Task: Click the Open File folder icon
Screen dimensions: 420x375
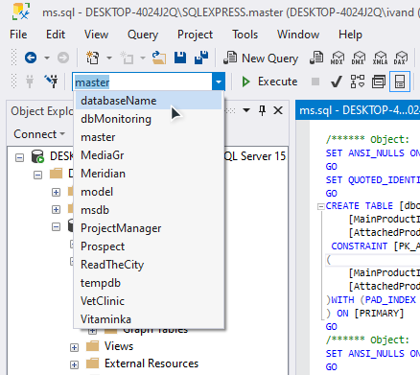Action: (159, 58)
